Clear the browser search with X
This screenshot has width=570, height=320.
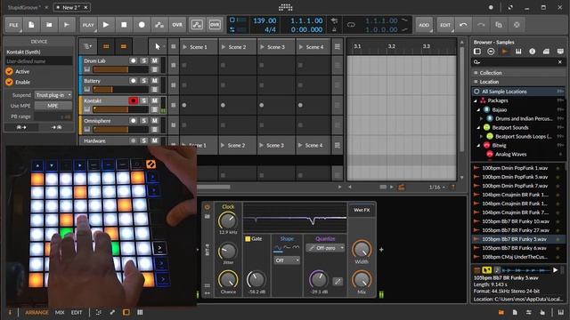560,62
